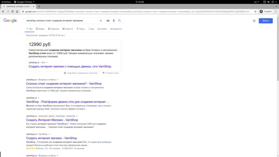279x157 pixels.
Task: Go back using the browser back arrow
Action: point(3,11)
